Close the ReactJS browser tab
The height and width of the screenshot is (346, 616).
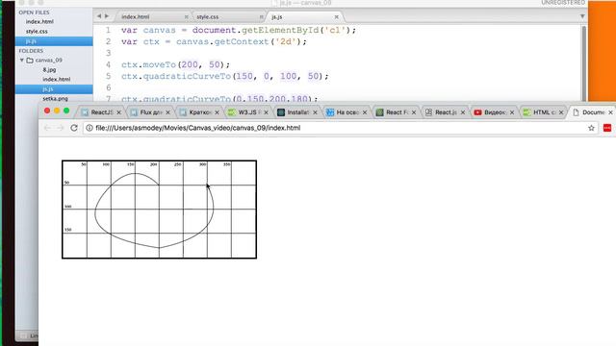click(x=118, y=112)
